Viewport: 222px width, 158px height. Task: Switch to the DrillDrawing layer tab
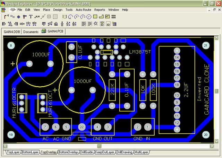click(124, 152)
